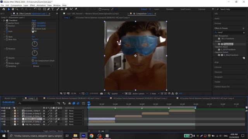
Task: Select the Roto Brush tool
Action: pos(71,9)
